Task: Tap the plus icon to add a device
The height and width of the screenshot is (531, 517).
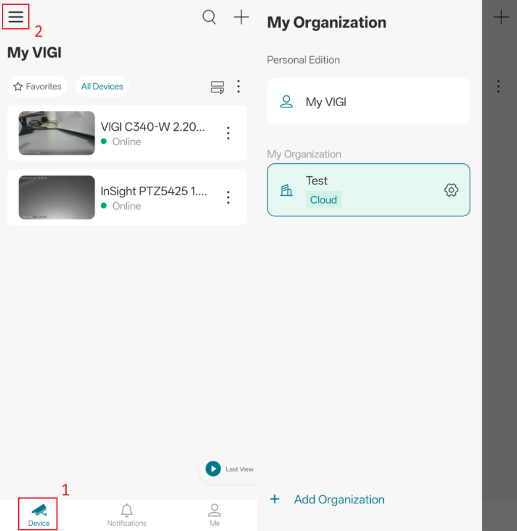Action: pos(241,17)
